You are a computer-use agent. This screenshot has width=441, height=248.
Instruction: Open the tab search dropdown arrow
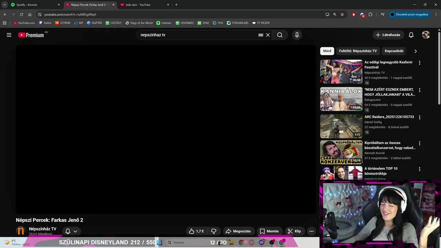click(4, 5)
